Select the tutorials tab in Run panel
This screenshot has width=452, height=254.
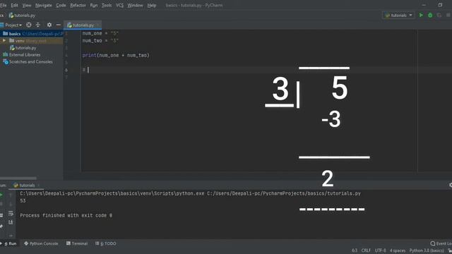[26, 185]
